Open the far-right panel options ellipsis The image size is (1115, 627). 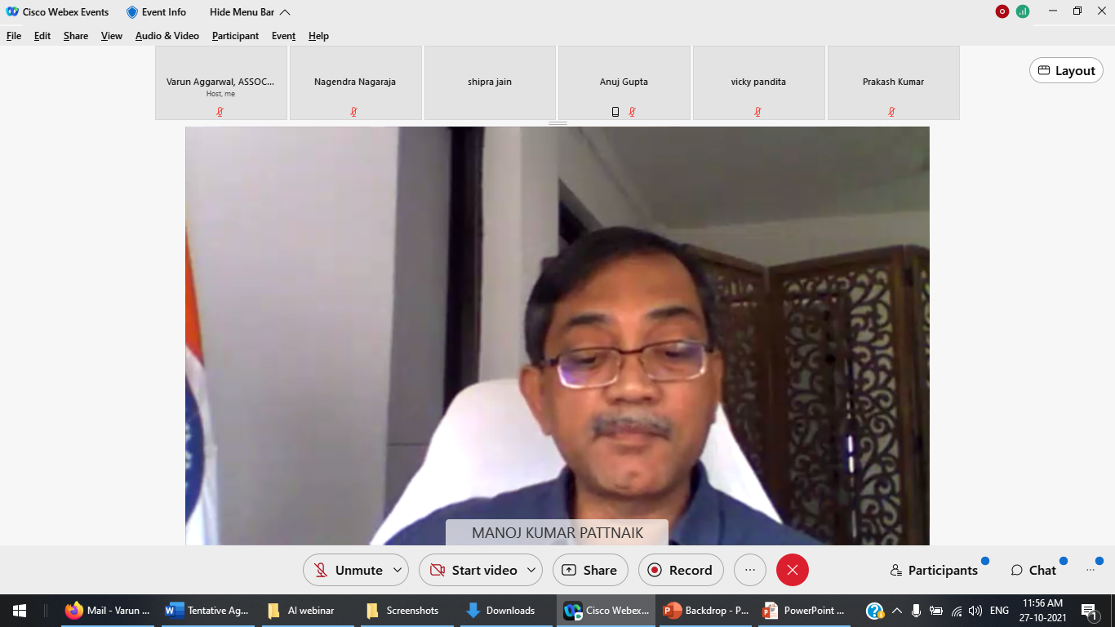click(1090, 570)
